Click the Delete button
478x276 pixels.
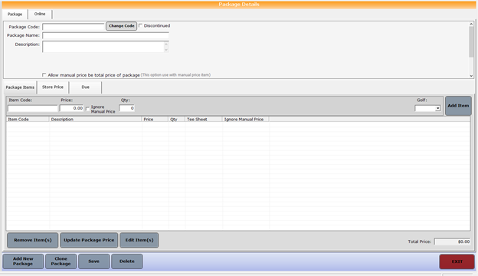click(127, 261)
